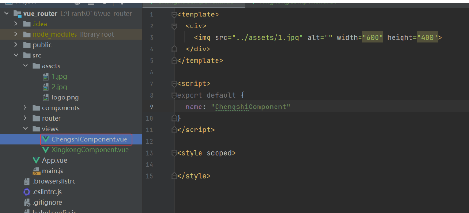Open main.js in the project tree
Viewport: 469px width, 213px height.
pos(53,171)
